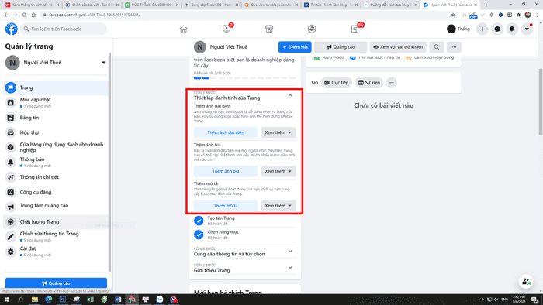Click blue Quảng cáo button at sidebar bottom
Viewport: 543px width, 305px height.
click(x=56, y=283)
